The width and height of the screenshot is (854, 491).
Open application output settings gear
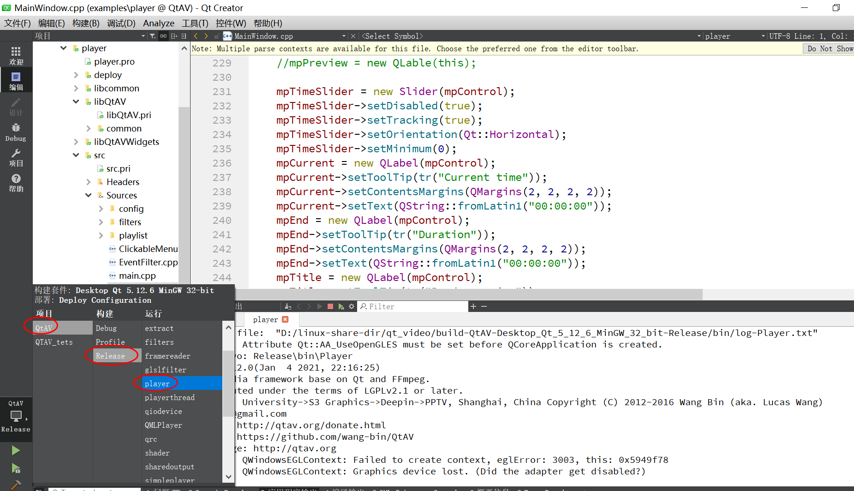tap(352, 306)
